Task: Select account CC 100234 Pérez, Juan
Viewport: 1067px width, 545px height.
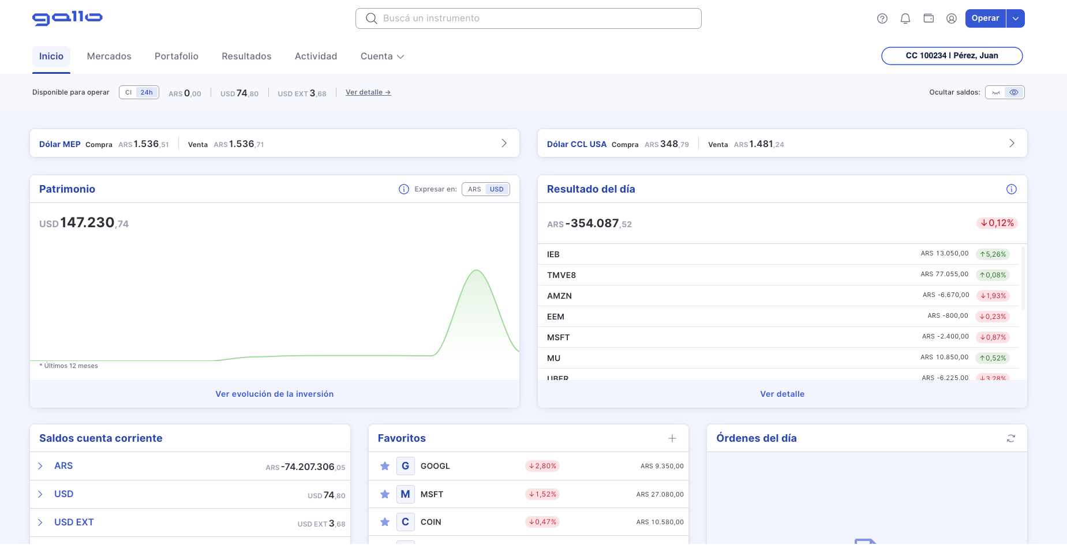Action: 952,56
